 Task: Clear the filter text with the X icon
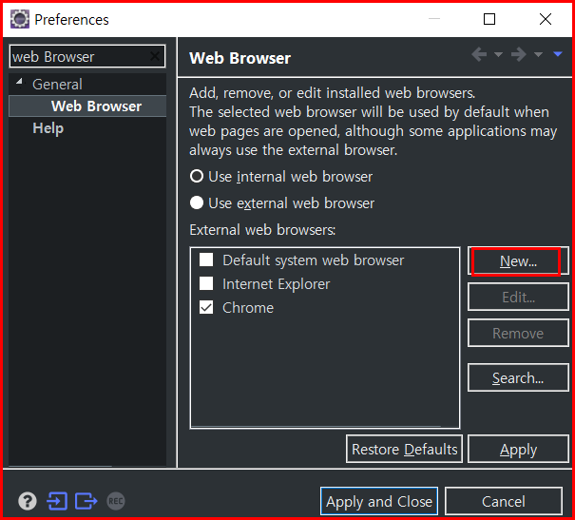[x=155, y=56]
